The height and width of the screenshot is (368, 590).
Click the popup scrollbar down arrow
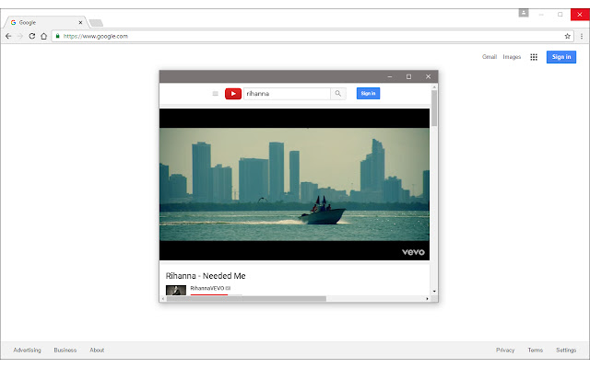click(434, 292)
